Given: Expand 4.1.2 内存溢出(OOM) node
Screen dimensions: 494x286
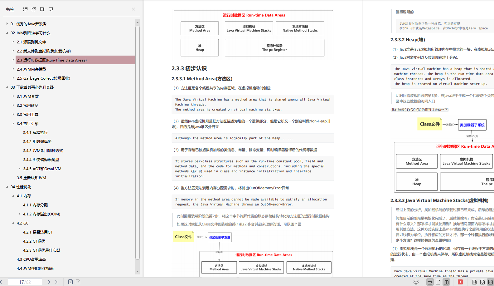Looking at the screenshot, I should [20, 214].
